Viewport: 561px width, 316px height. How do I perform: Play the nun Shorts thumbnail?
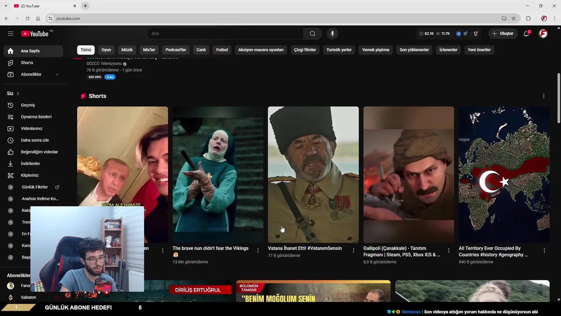218,175
